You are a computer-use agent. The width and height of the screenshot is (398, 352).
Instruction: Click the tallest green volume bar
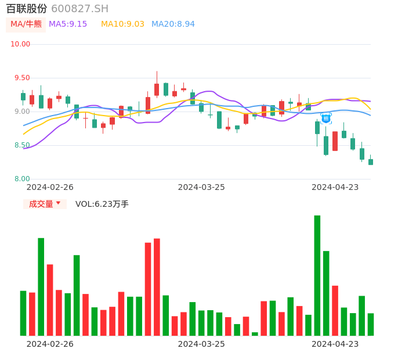click(x=317, y=275)
